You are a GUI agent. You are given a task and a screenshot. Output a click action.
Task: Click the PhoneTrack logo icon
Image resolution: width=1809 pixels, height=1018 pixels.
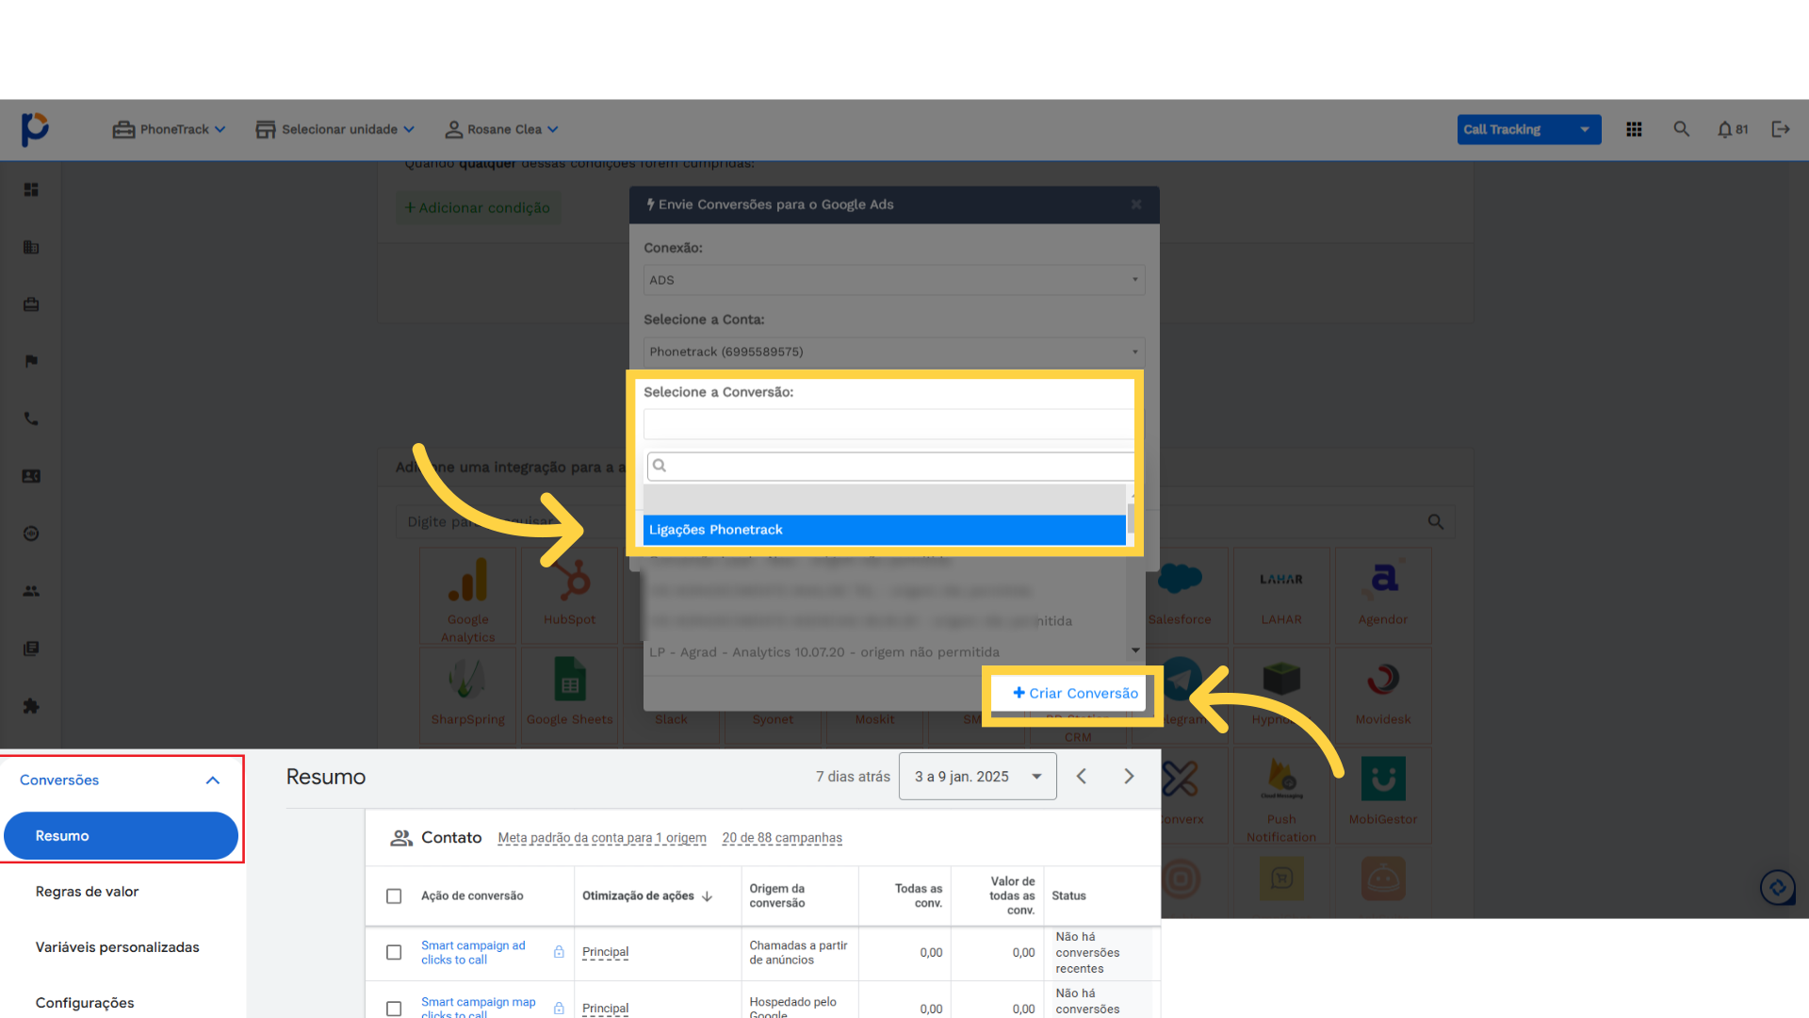coord(35,129)
